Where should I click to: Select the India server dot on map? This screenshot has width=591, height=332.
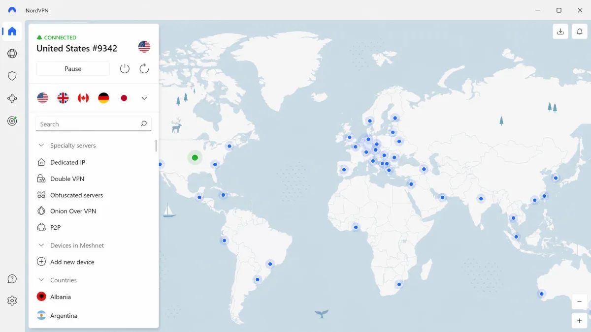pyautogui.click(x=481, y=199)
